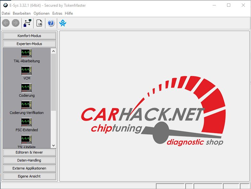
Task: Click the connection icon in toolbar
Action: pyautogui.click(x=27, y=23)
